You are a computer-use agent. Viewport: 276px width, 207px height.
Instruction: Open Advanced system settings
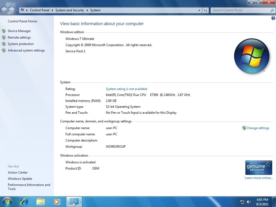coord(26,50)
